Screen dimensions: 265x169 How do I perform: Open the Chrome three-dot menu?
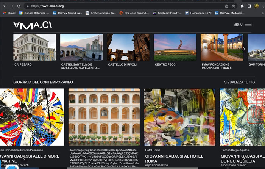click(263, 6)
